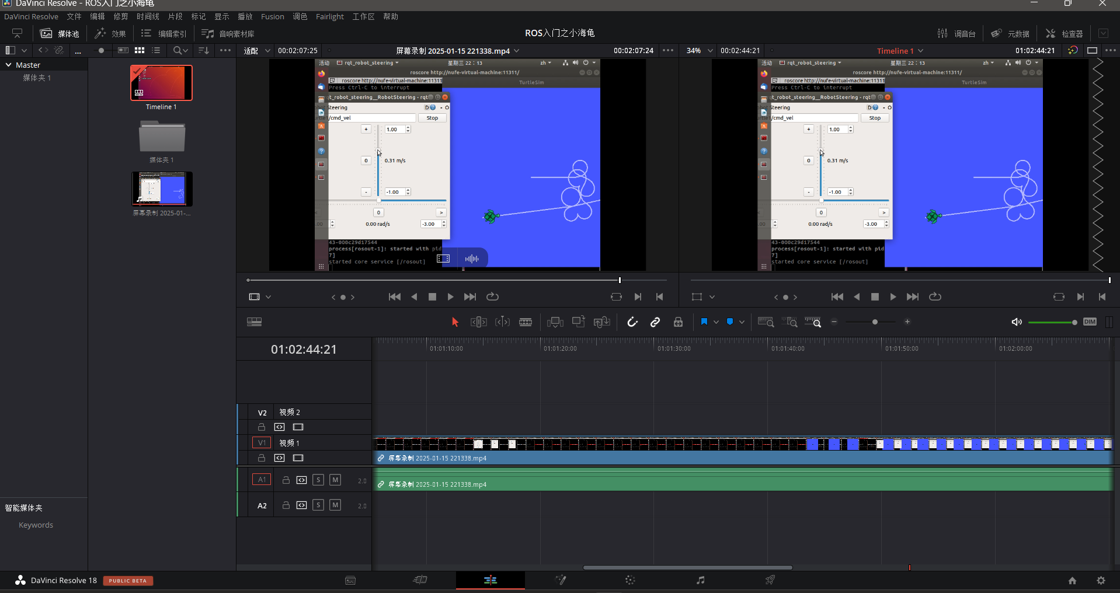Lock the V1 video track

[262, 458]
